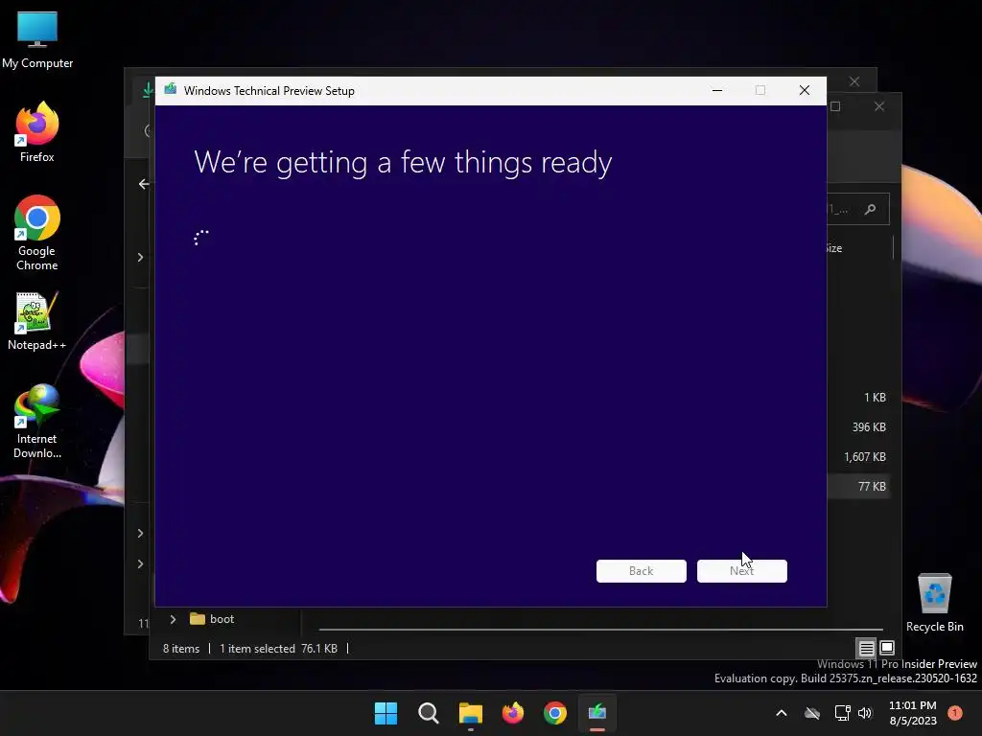Minimize the Windows Technical Preview Setup window

tap(717, 91)
